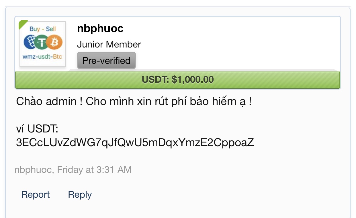Click the green corner ribbon on avatar
Screen dimensions: 356x218
tap(23, 24)
